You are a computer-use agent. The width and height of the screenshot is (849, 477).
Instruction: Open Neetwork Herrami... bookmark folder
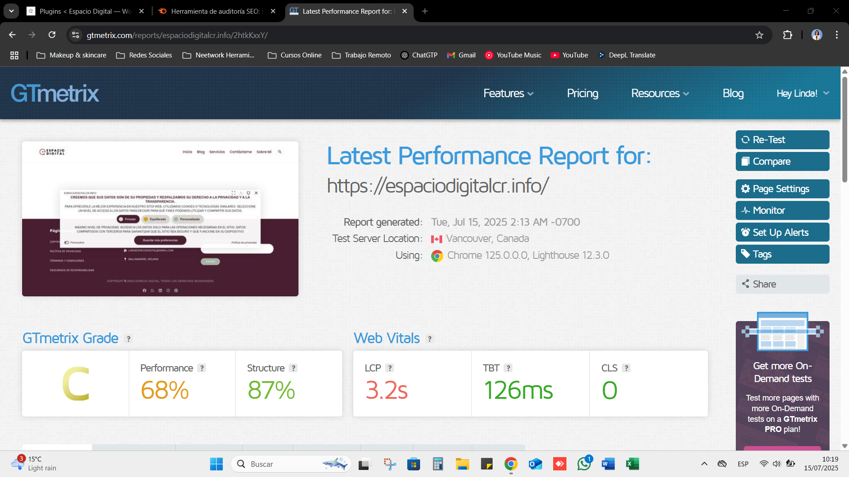point(218,55)
